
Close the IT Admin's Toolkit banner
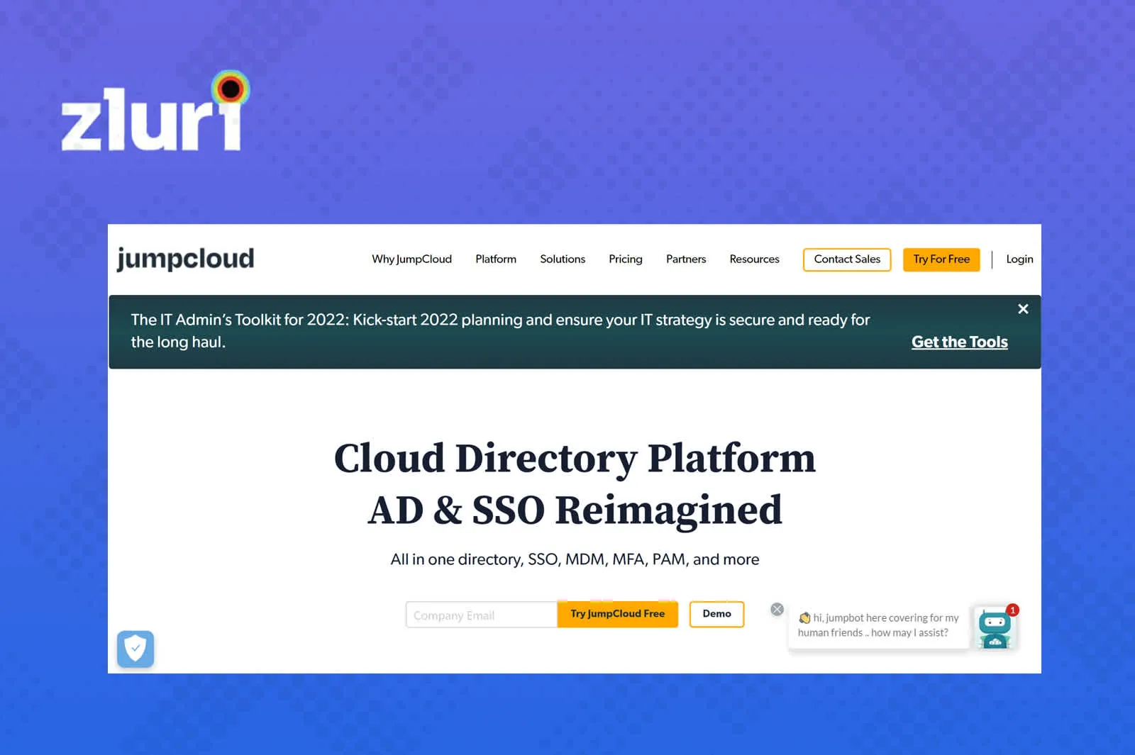pos(1023,309)
